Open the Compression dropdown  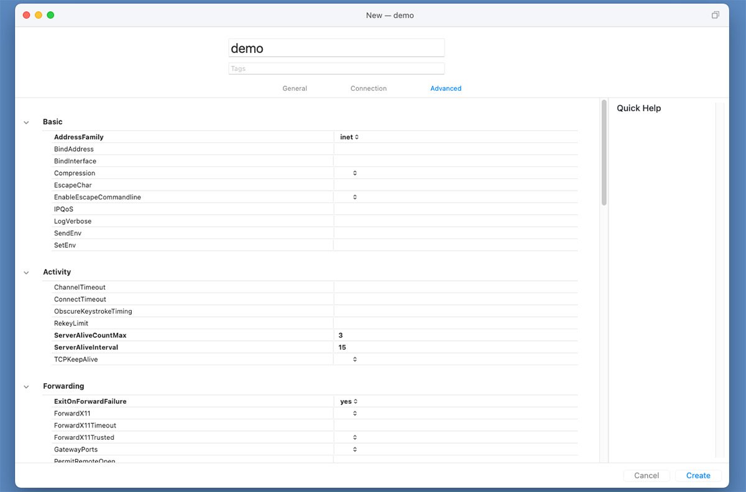coord(354,173)
